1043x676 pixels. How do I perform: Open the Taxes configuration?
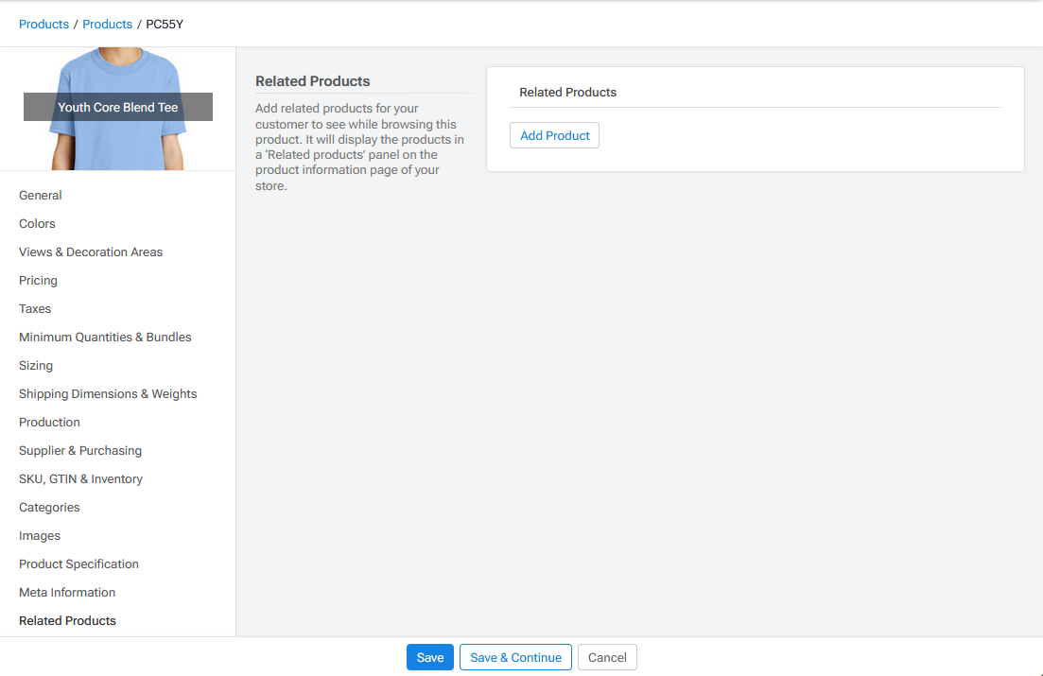point(34,308)
